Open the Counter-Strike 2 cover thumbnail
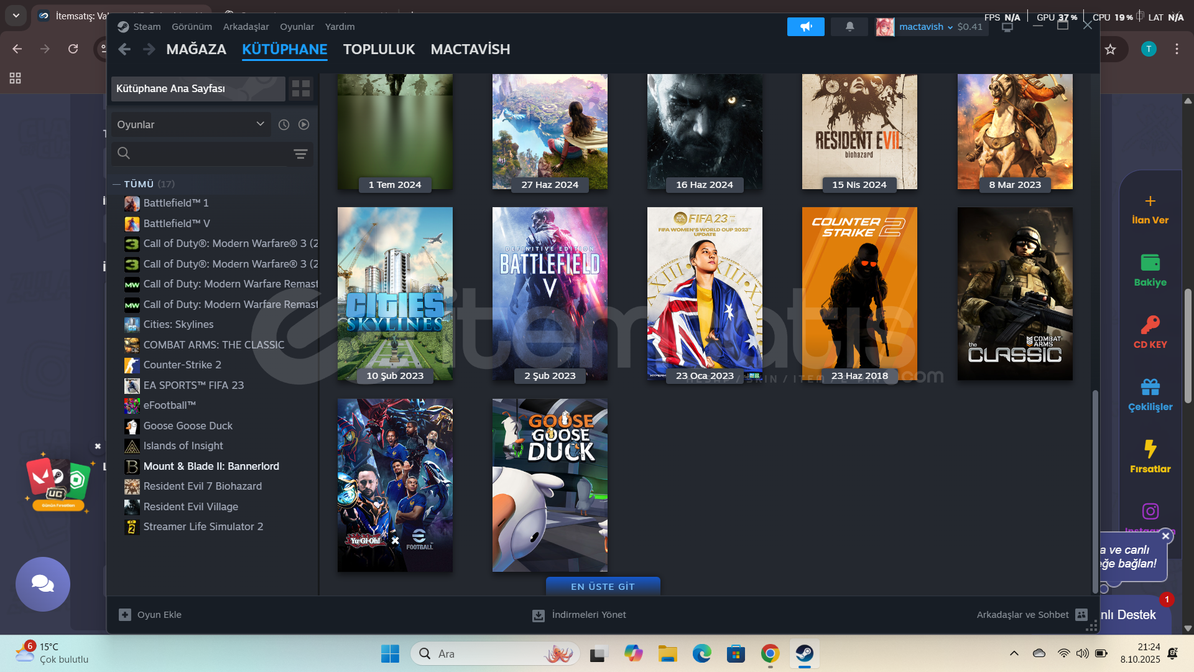The image size is (1194, 672). (859, 294)
